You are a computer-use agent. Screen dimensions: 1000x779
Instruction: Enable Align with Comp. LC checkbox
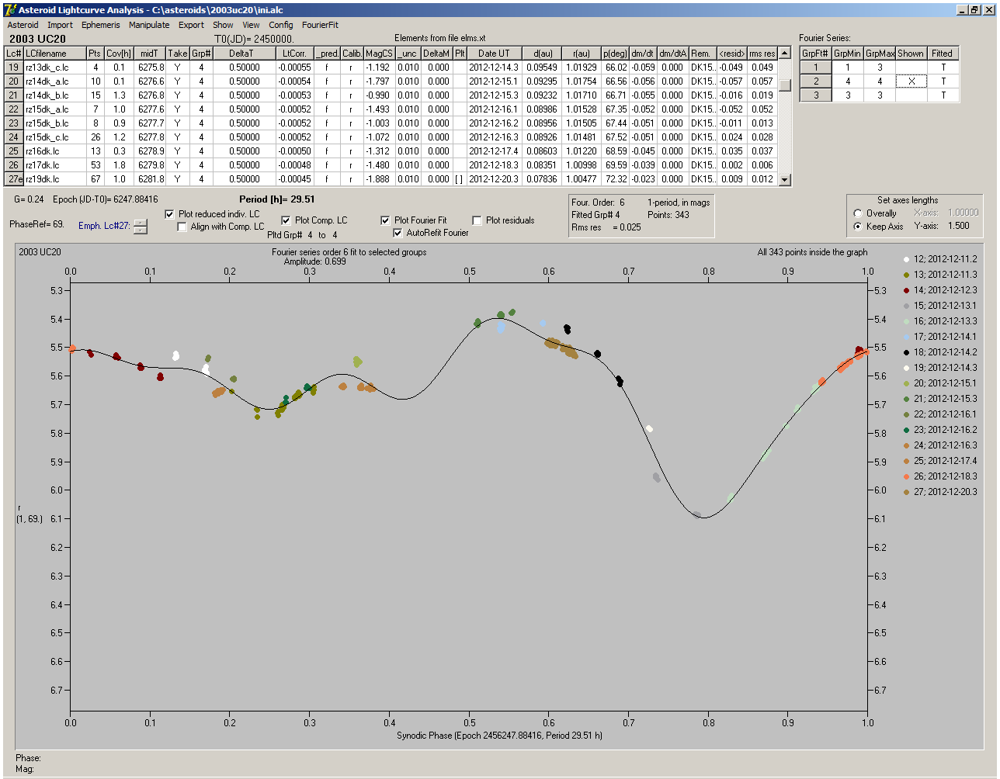tap(182, 227)
